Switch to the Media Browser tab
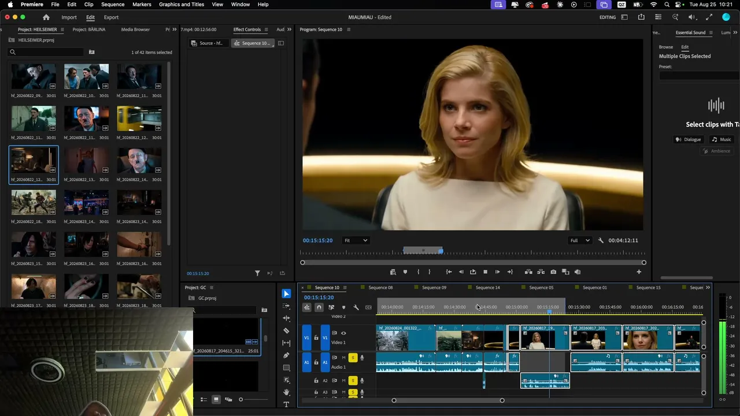The width and height of the screenshot is (740, 416). pyautogui.click(x=135, y=29)
